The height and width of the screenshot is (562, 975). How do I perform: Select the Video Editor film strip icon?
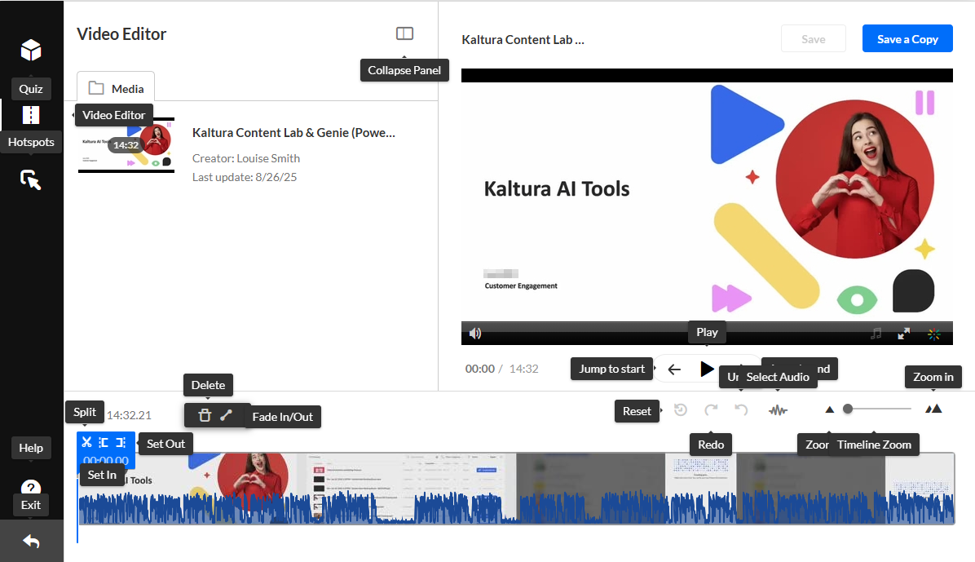[x=31, y=115]
